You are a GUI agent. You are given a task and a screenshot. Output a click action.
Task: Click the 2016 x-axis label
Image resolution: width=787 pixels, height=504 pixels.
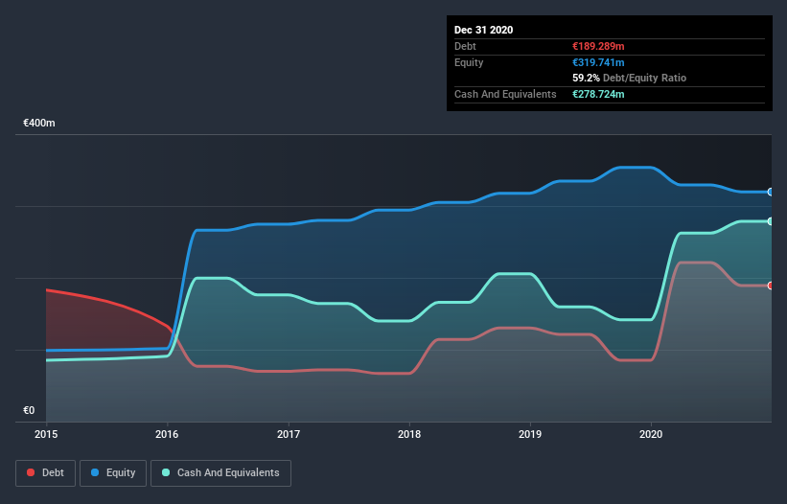coord(167,434)
